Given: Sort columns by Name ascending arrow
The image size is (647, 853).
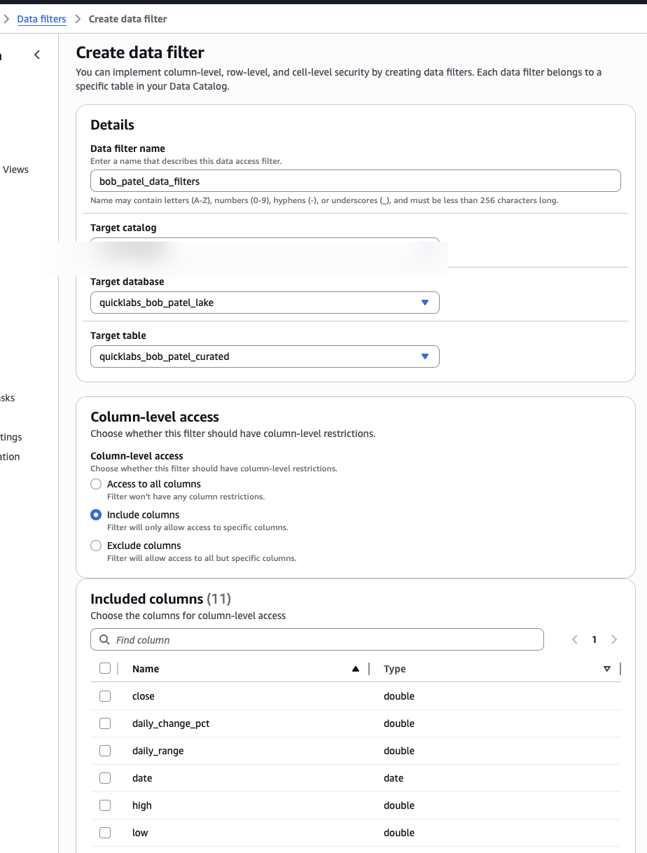Looking at the screenshot, I should coord(356,669).
